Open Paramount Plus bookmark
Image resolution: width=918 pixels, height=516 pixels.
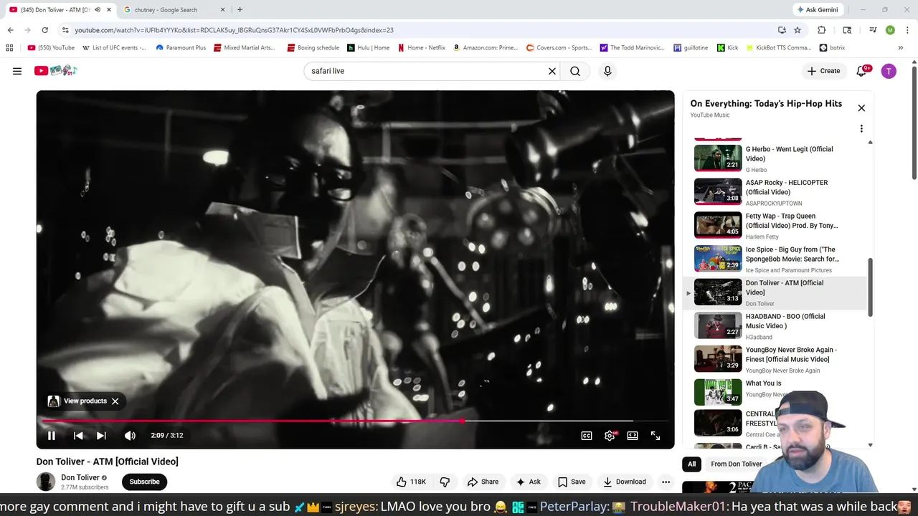[x=181, y=48]
